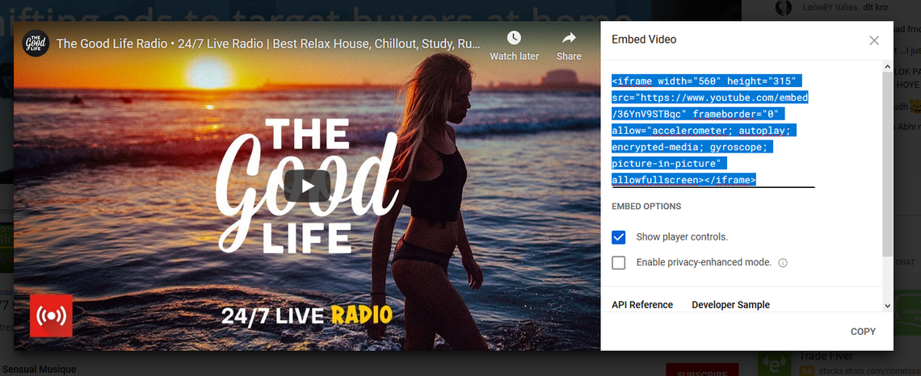Open the video title link in player
This screenshot has height=376, width=921.
tap(268, 44)
